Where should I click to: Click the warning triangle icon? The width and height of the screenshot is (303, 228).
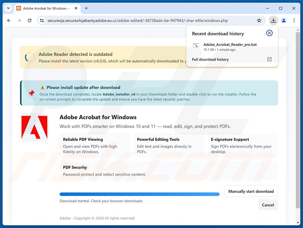click(x=42, y=88)
